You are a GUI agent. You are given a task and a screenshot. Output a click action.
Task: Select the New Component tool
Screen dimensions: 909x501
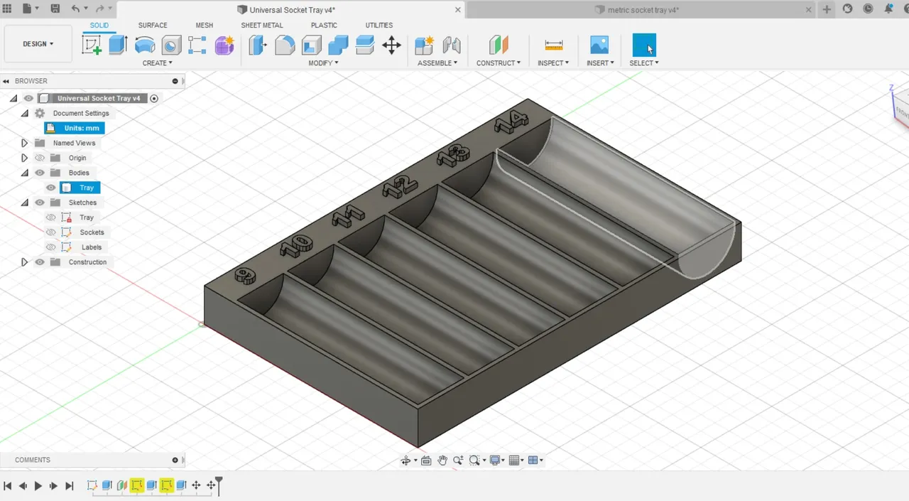point(424,45)
